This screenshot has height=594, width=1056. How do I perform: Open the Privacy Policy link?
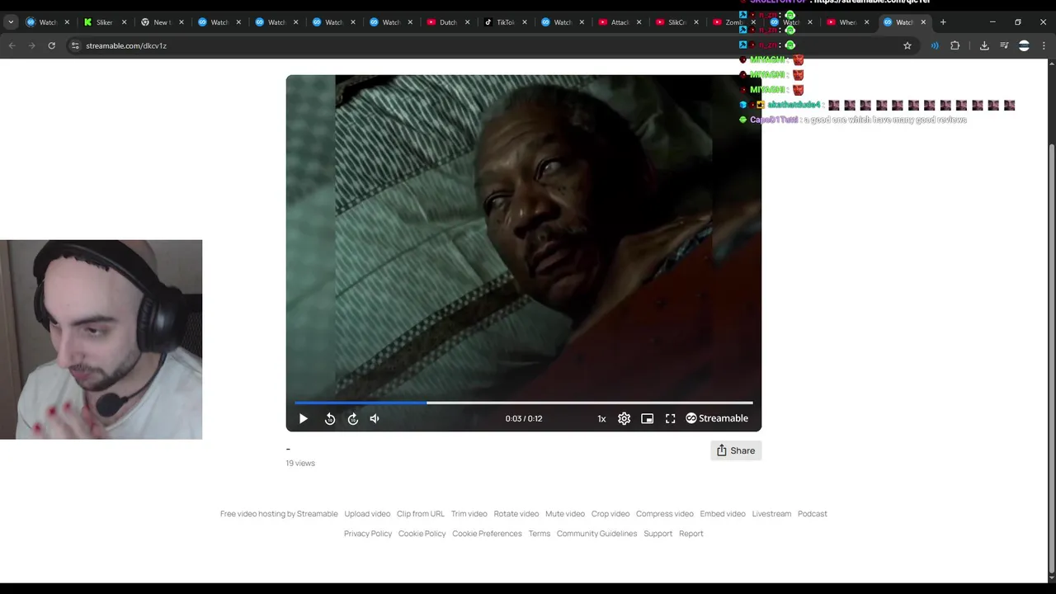(x=368, y=533)
